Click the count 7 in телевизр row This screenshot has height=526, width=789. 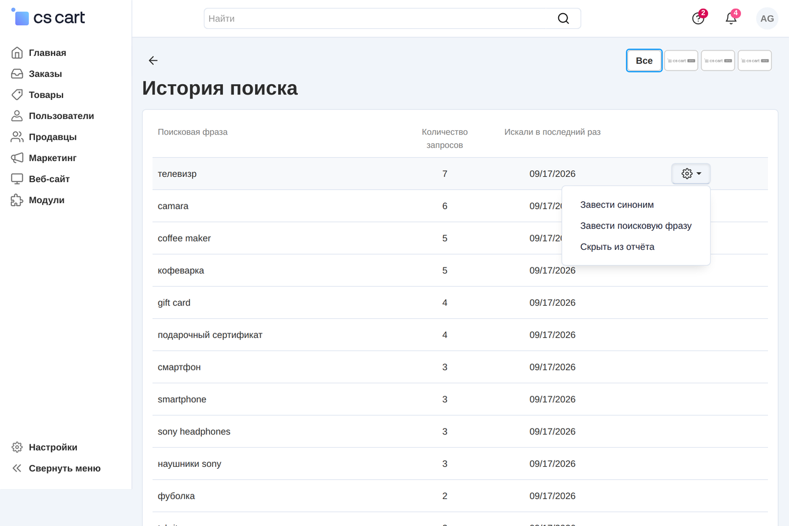(444, 174)
